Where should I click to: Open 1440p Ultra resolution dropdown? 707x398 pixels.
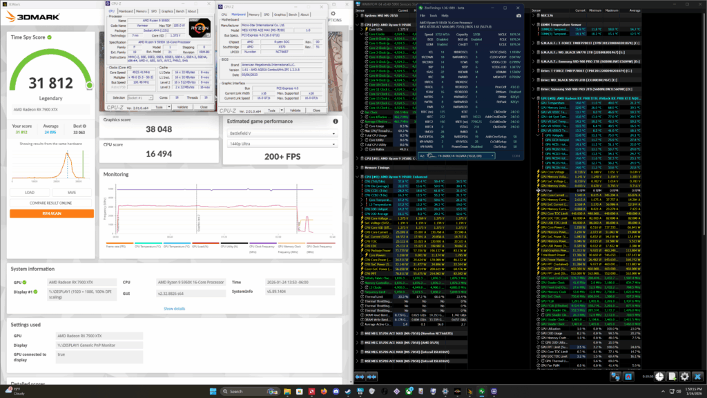282,144
